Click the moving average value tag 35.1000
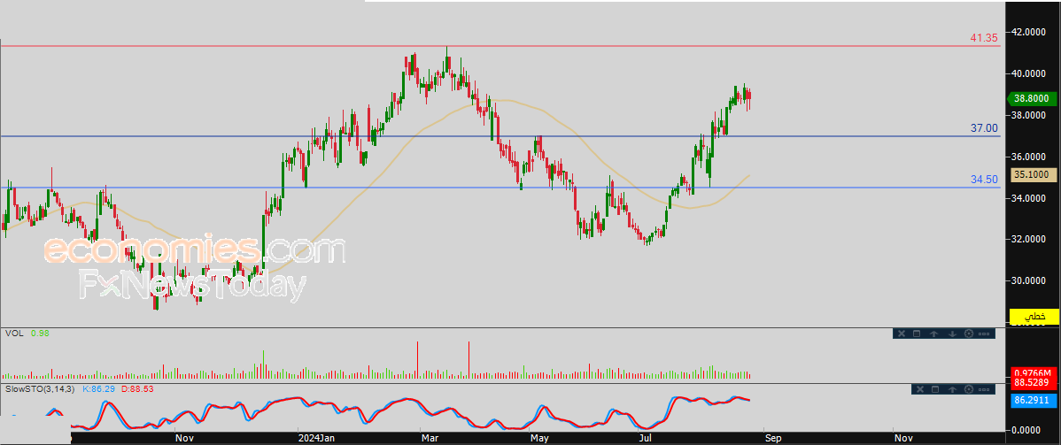Viewport: 1061px width, 445px height. (x=1034, y=174)
